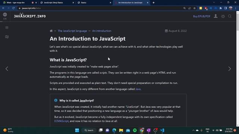Click the Buy EPUB/PDF link
The width and height of the screenshot is (239, 134).
point(202,16)
